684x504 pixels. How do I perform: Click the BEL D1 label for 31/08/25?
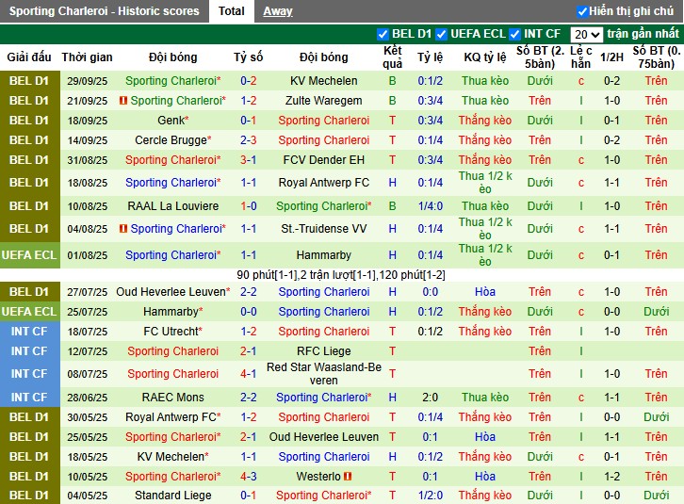tap(29, 160)
